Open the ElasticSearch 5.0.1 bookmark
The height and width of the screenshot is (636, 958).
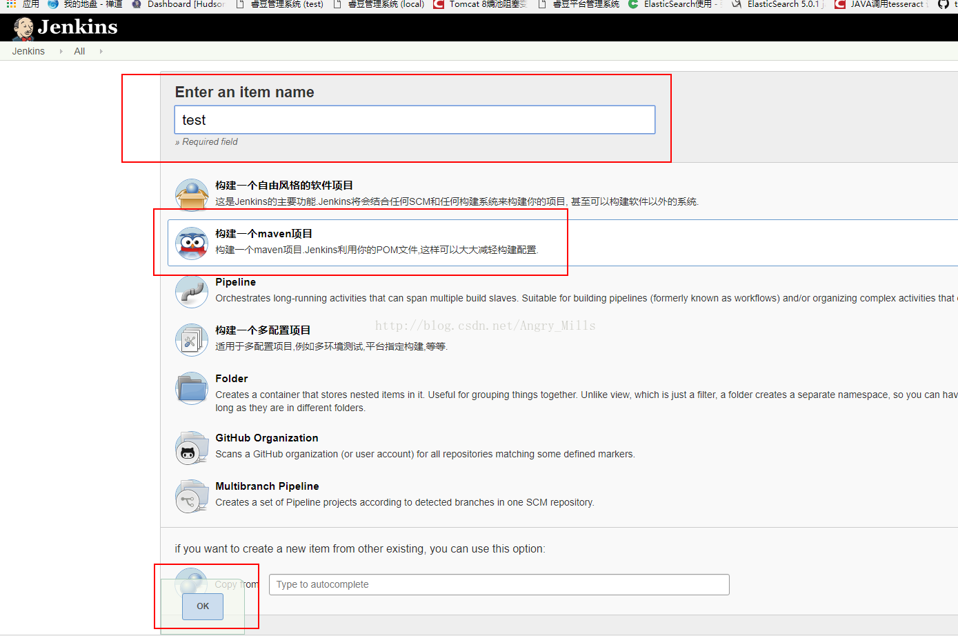point(777,4)
